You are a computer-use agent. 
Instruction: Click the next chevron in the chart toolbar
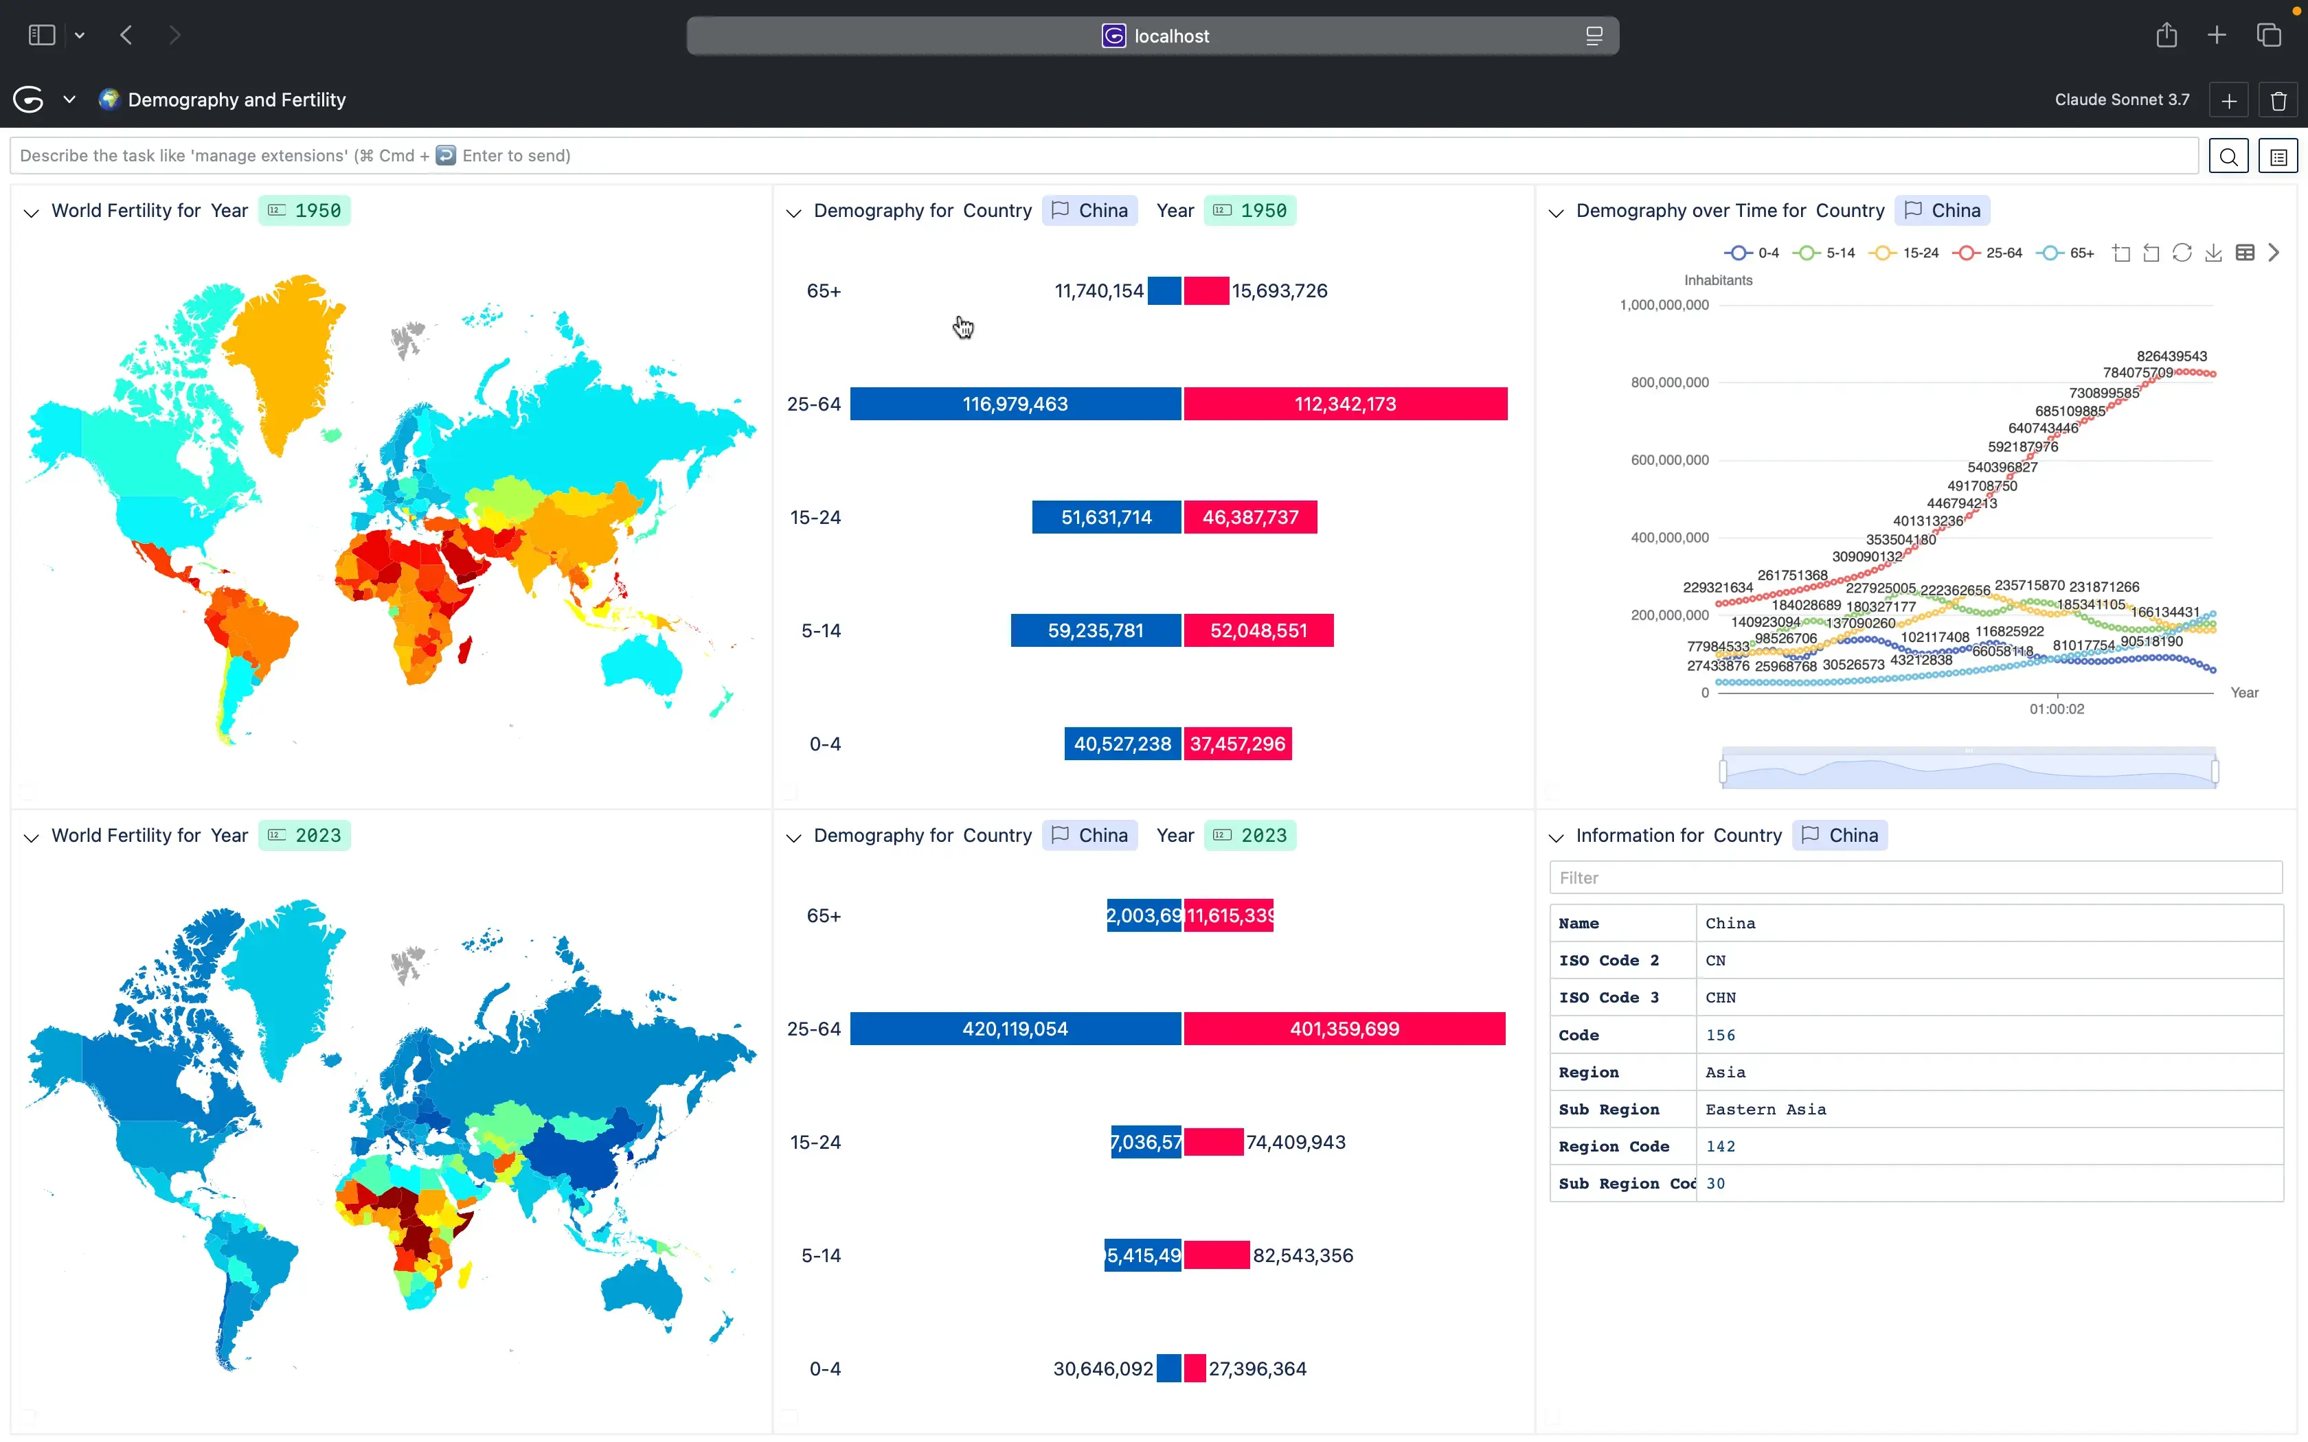[2274, 253]
